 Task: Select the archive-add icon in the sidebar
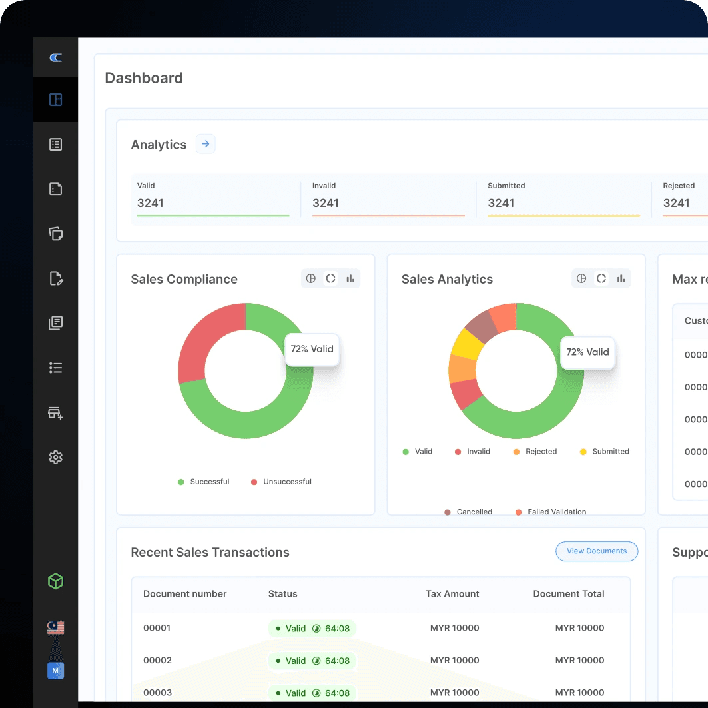(x=56, y=413)
